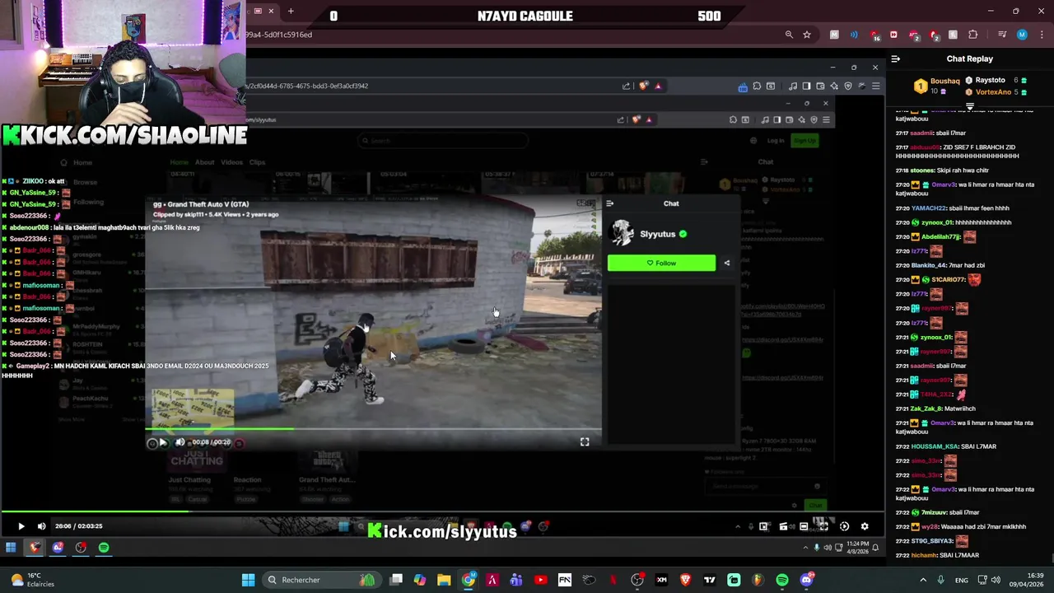The width and height of the screenshot is (1054, 593).
Task: Click the blue sound-waves extension icon
Action: pos(854,35)
